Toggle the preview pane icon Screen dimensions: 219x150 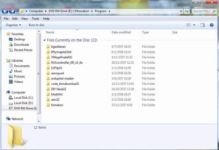coord(202,25)
